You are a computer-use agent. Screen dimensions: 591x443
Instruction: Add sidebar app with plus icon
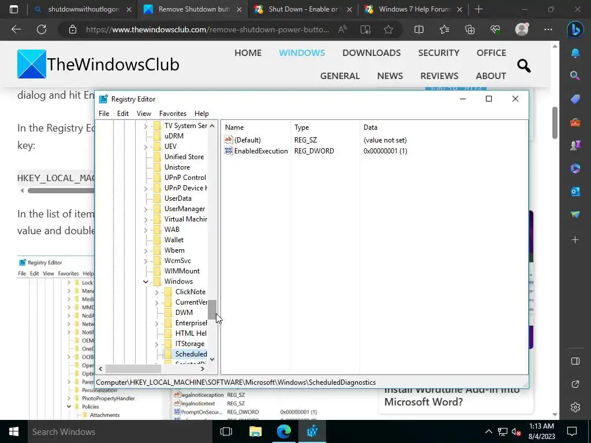575,239
